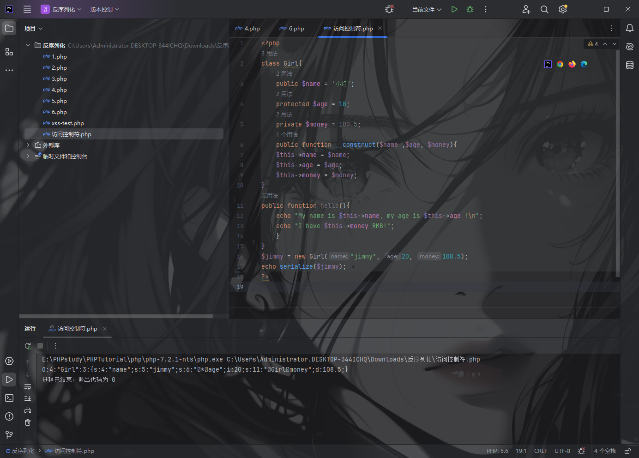Toggle read-only lock in status bar
This screenshot has width=639, height=458.
[627, 451]
